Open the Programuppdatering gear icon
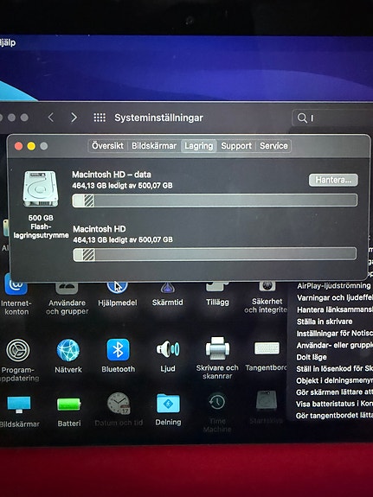Viewport: 373px width, 497px height. (18, 350)
